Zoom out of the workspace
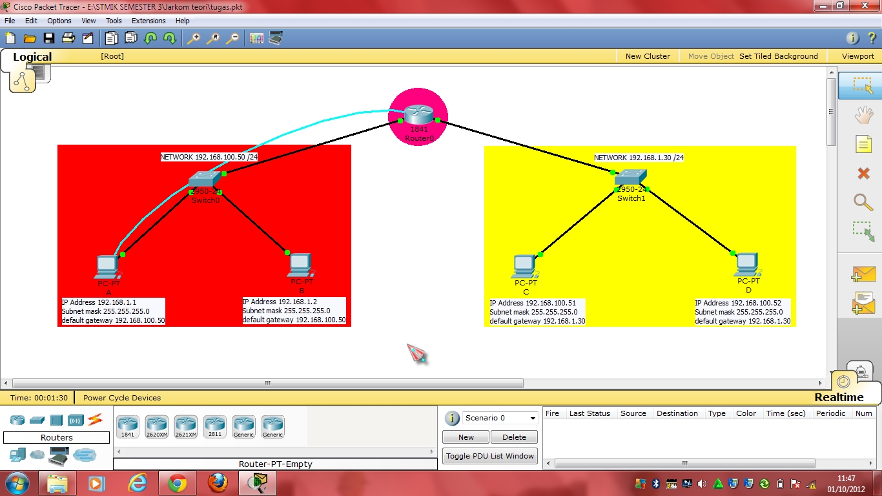This screenshot has height=496, width=882. pyautogui.click(x=232, y=38)
